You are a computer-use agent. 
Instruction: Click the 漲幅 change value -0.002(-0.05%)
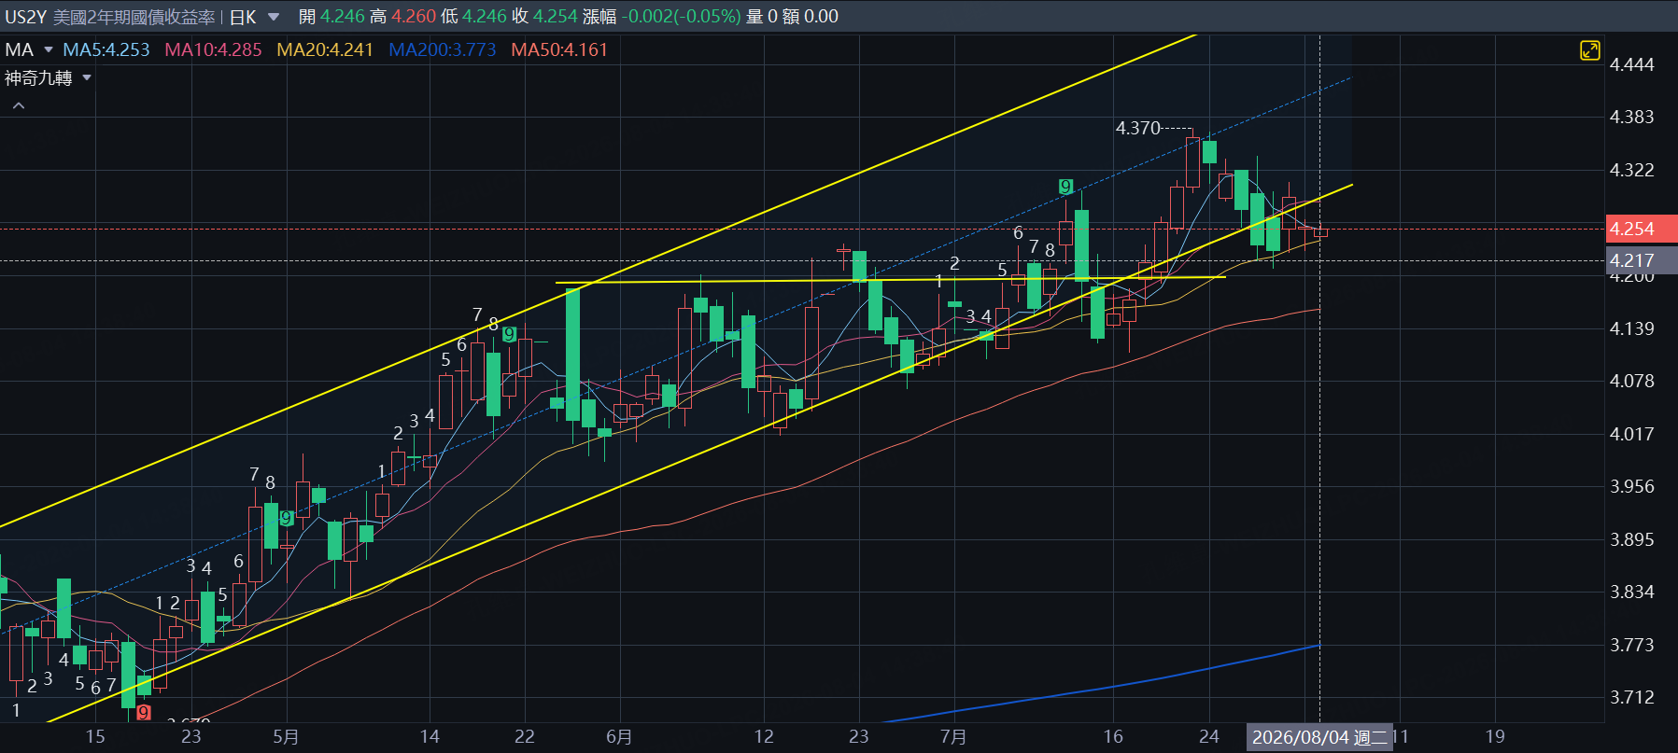(x=682, y=17)
